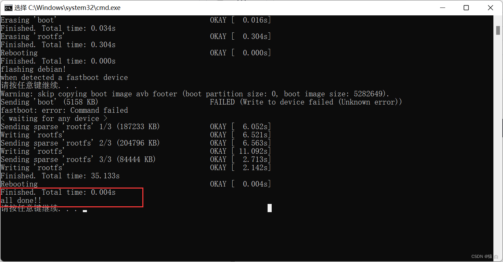Image resolution: width=503 pixels, height=262 pixels.
Task: Click 'Finished. Total time: 35.133s' line
Action: click(60, 176)
